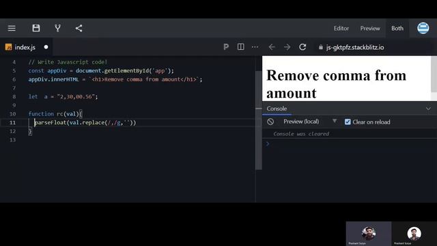Click the unsaved dot on the index.js tab
This screenshot has width=437, height=246.
click(46, 47)
